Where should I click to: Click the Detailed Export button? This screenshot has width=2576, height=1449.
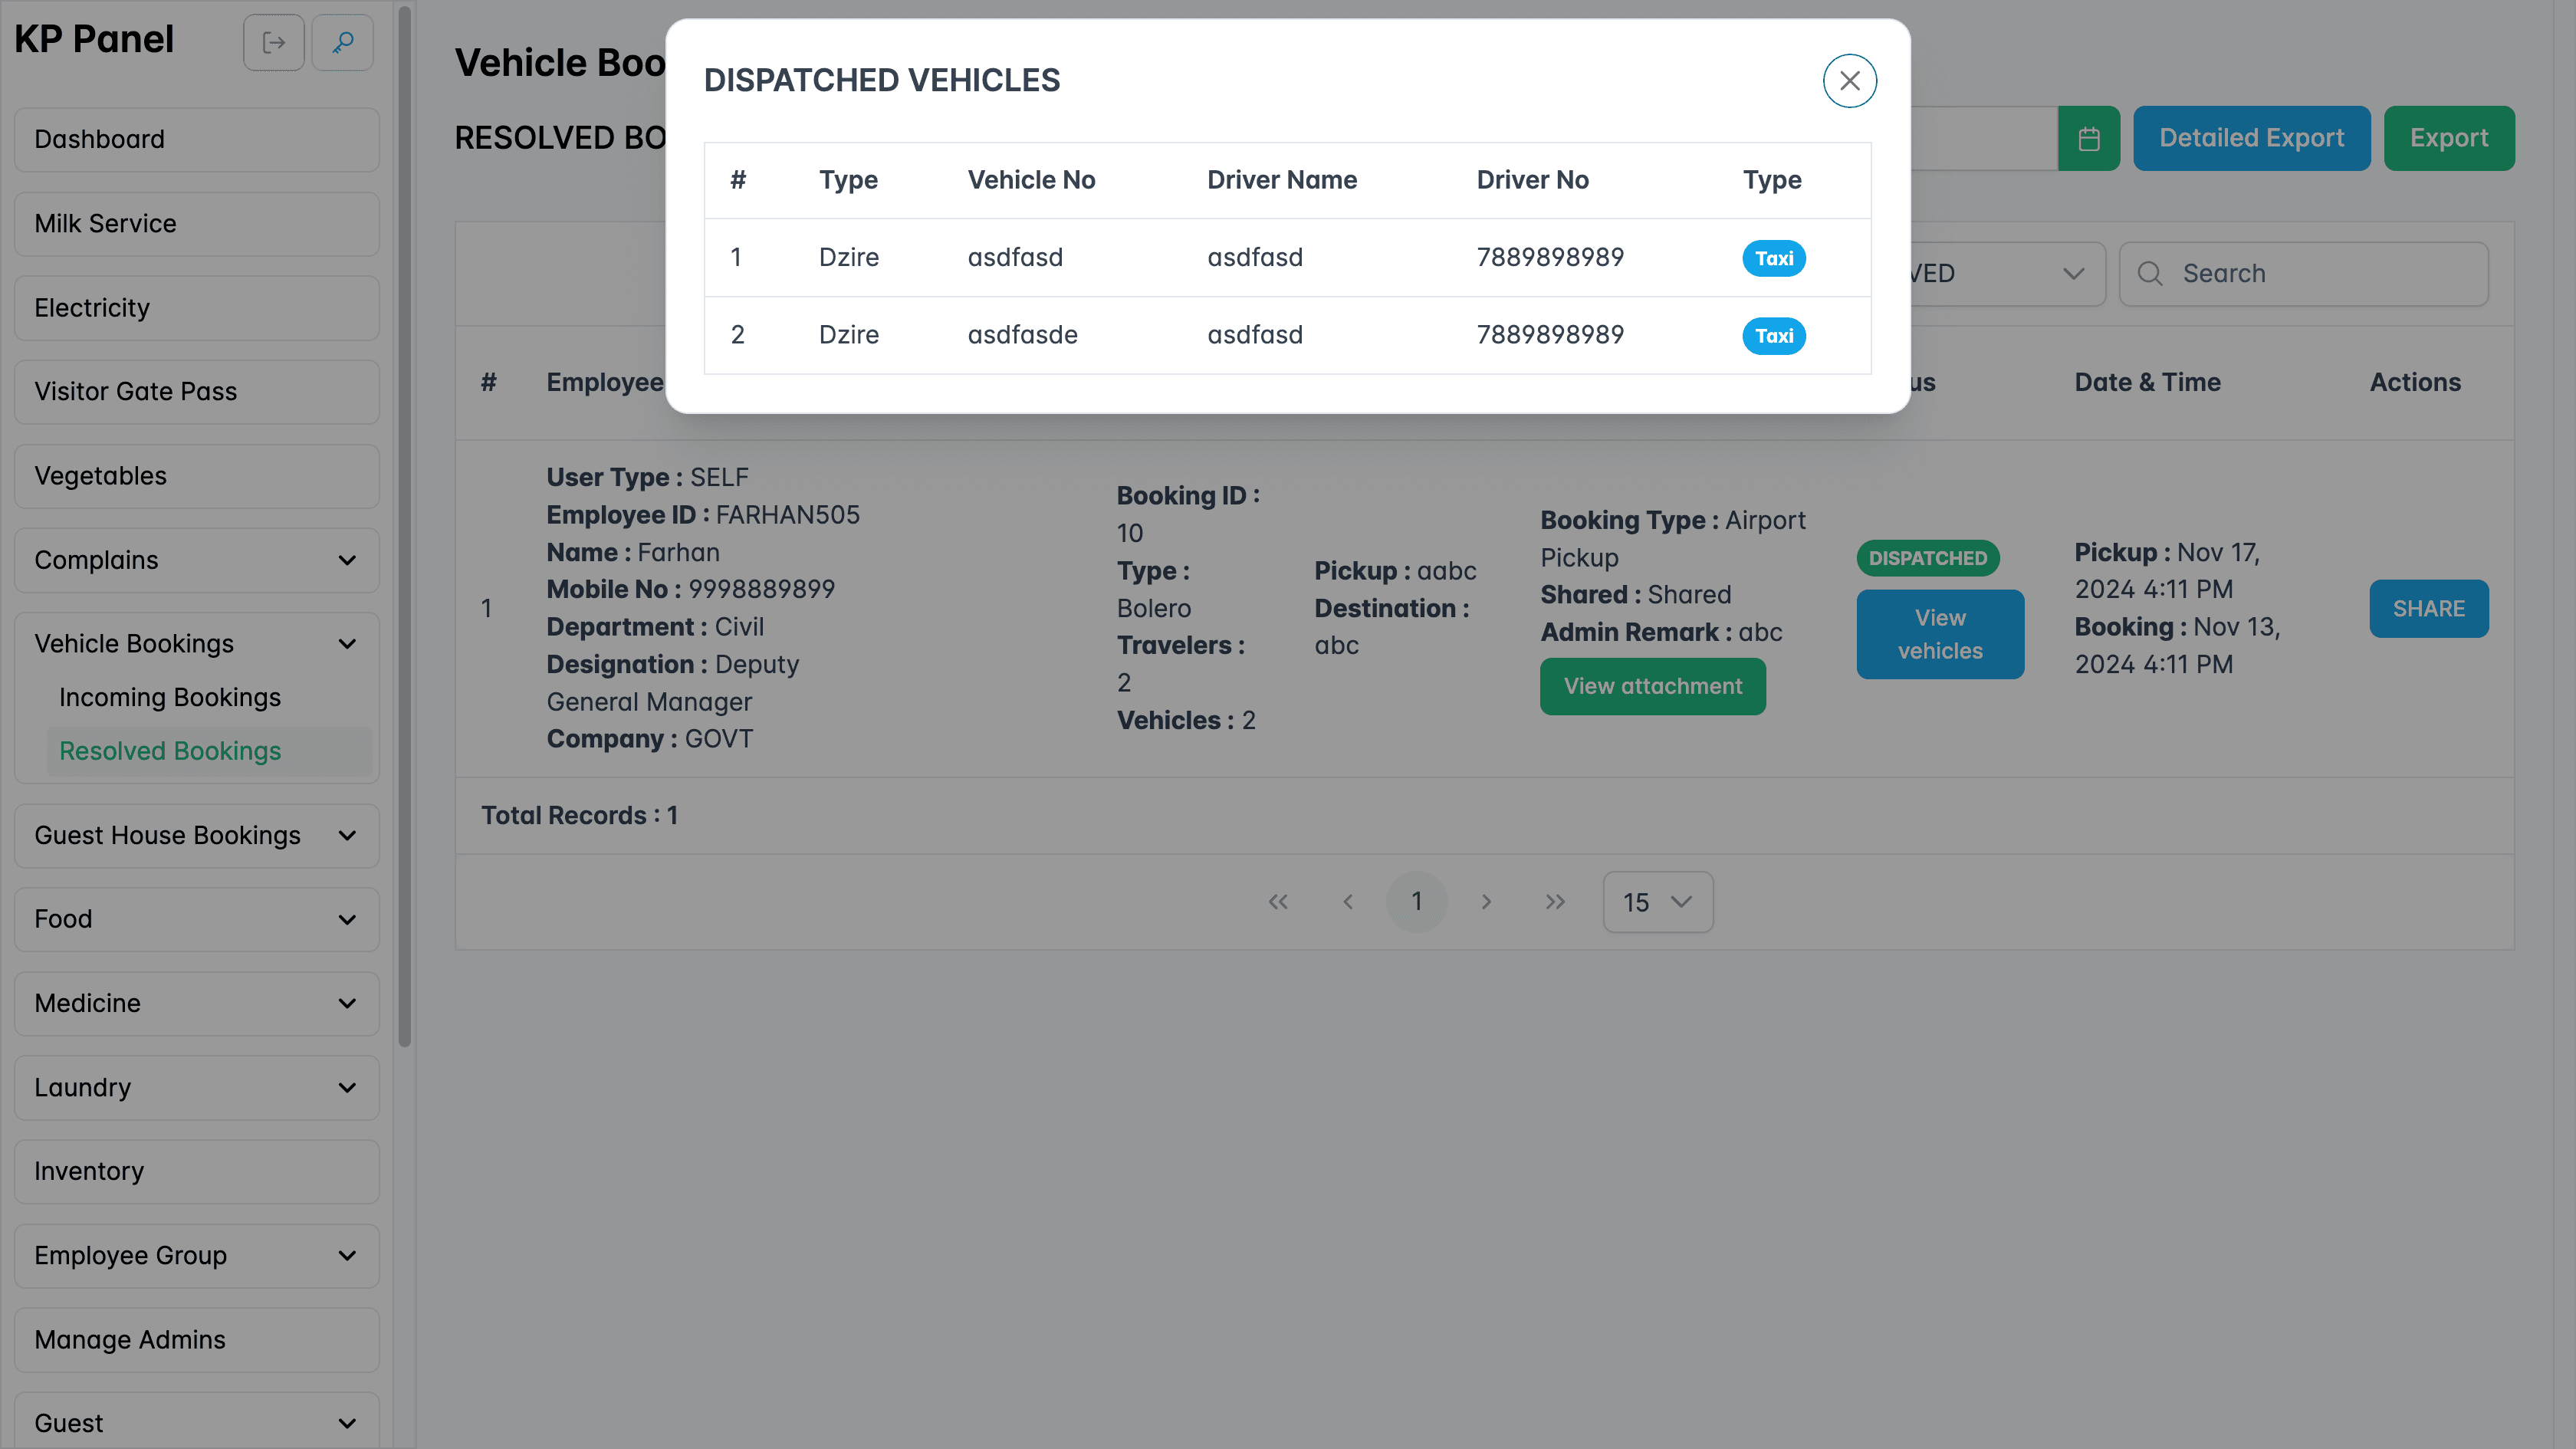2251,138
